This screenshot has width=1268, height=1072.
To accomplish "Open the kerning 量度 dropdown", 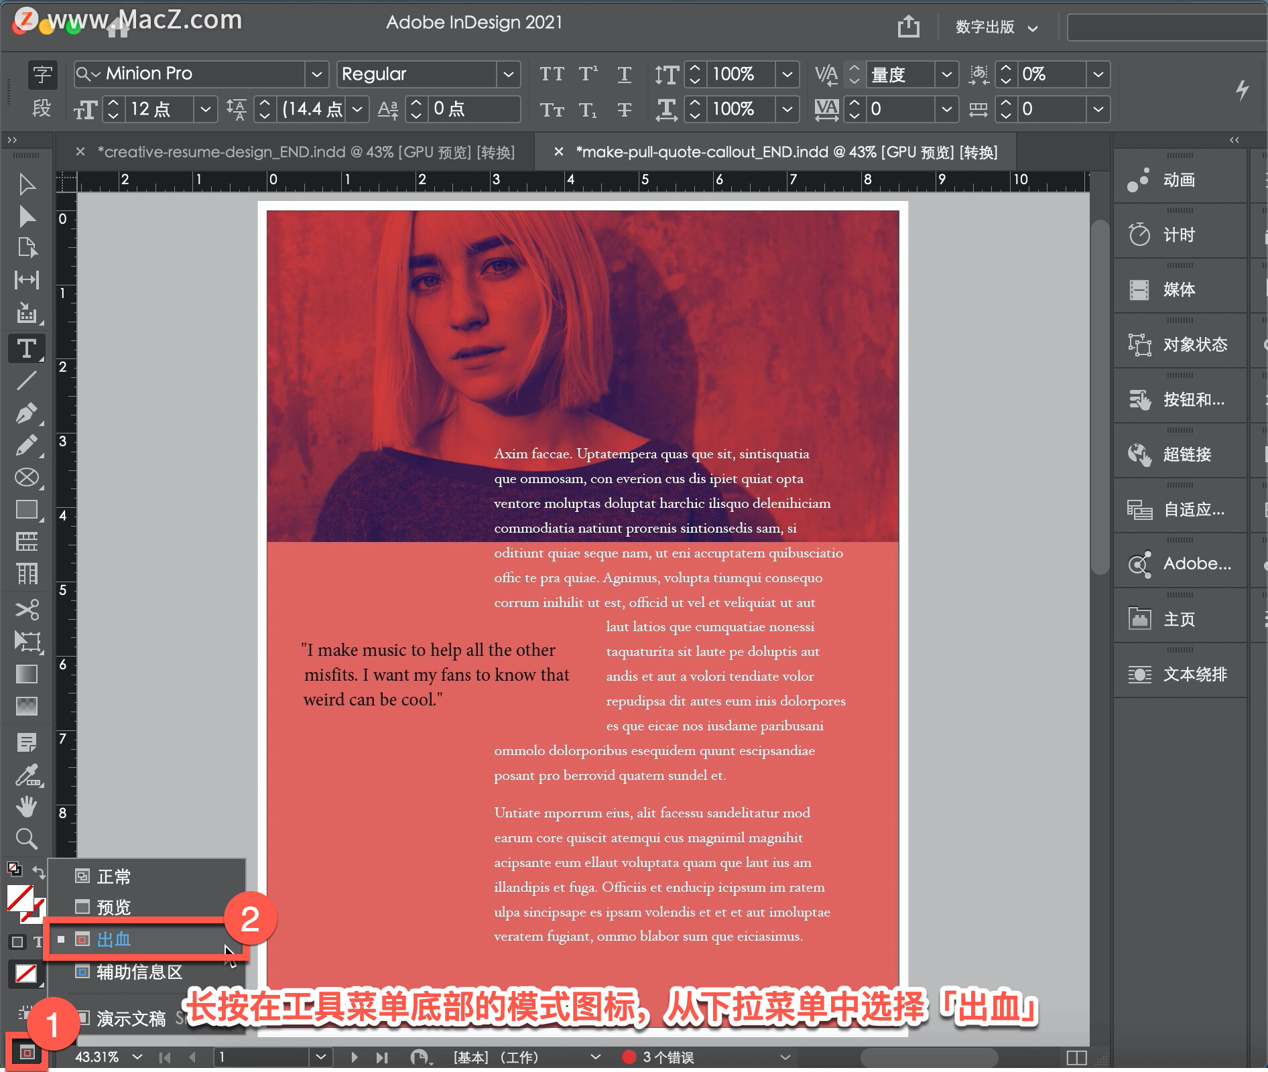I will coord(946,74).
